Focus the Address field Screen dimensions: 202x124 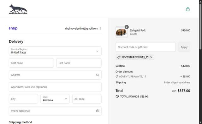point(55,75)
